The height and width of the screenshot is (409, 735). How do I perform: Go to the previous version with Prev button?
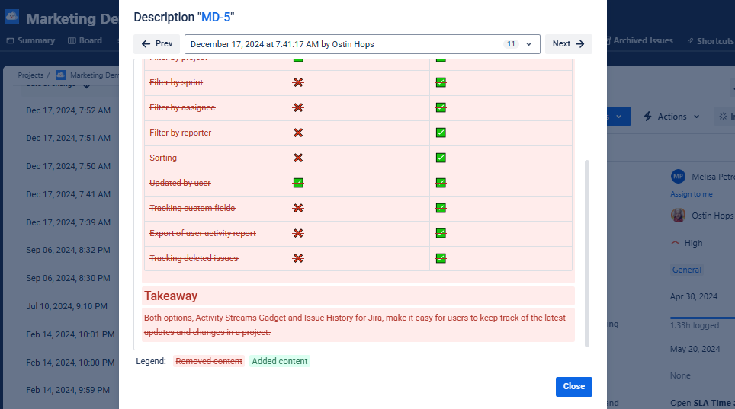[x=156, y=44]
